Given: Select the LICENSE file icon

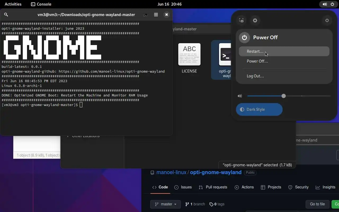Looking at the screenshot, I should (x=189, y=54).
